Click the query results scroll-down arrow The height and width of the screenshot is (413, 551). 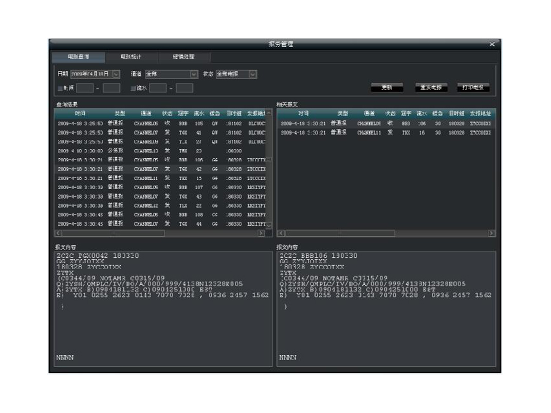pos(269,226)
